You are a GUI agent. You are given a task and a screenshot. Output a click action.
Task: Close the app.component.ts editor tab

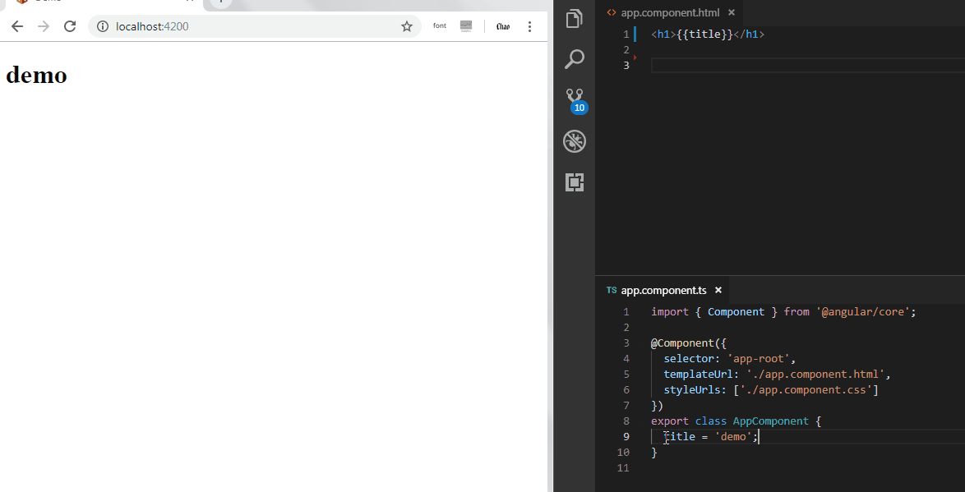click(718, 290)
